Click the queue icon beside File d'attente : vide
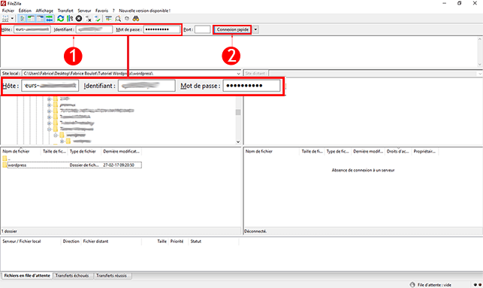Screen dimensions: 483x288 412,284
